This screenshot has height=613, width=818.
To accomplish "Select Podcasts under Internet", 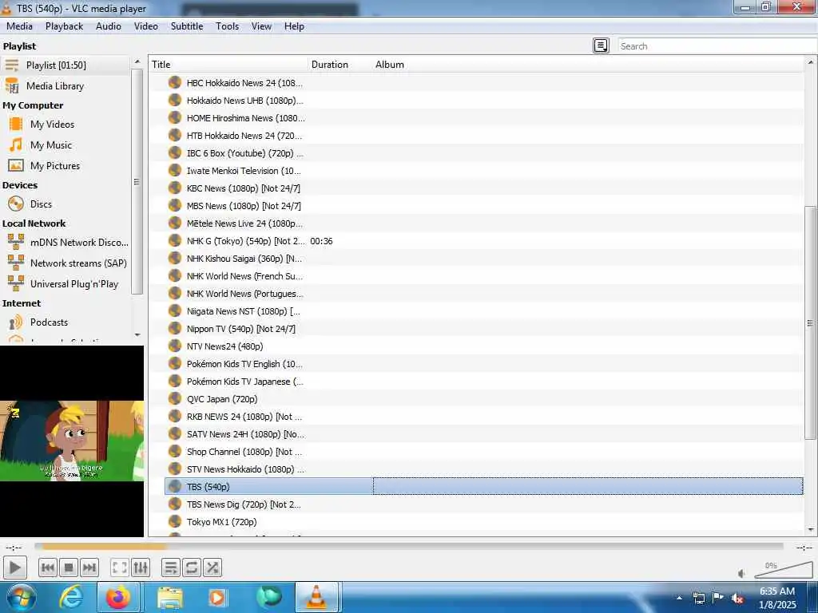I will tap(66, 322).
